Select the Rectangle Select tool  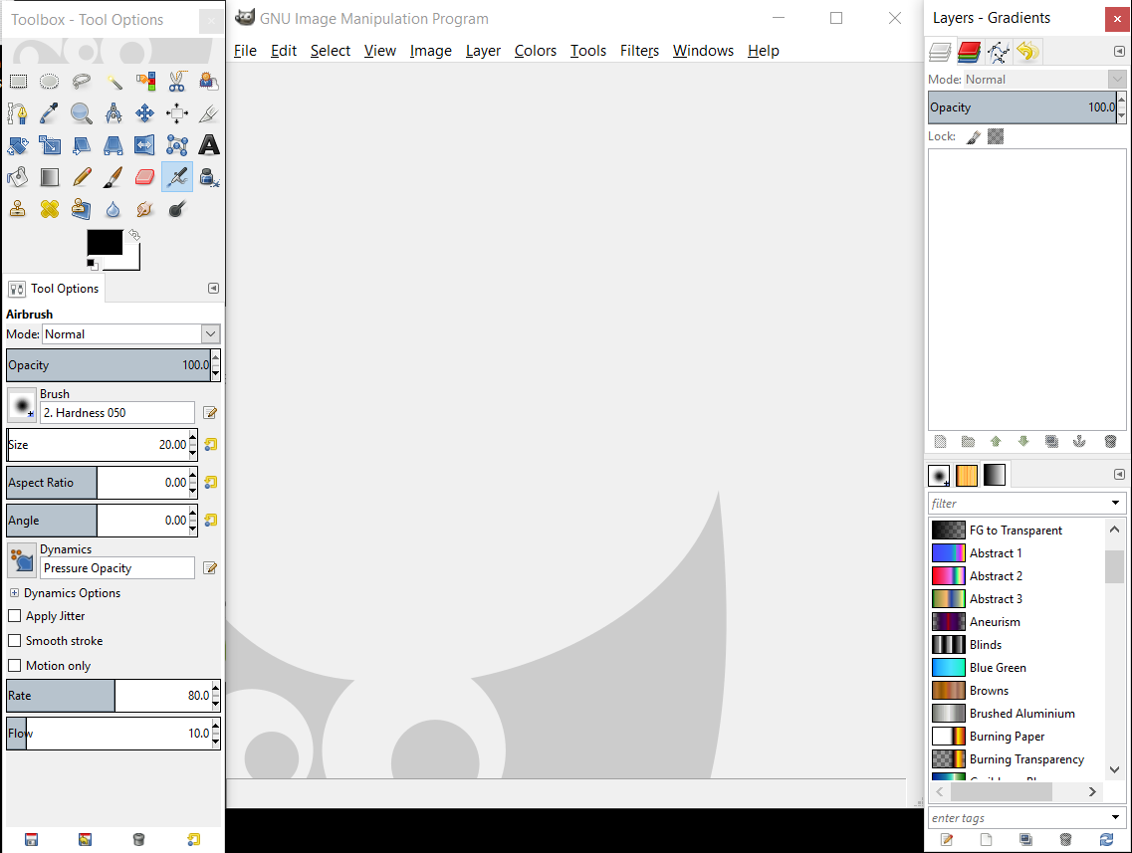(x=18, y=82)
